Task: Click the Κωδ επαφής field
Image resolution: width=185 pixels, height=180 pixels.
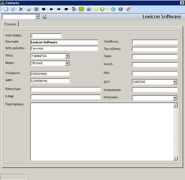Action: point(46,36)
